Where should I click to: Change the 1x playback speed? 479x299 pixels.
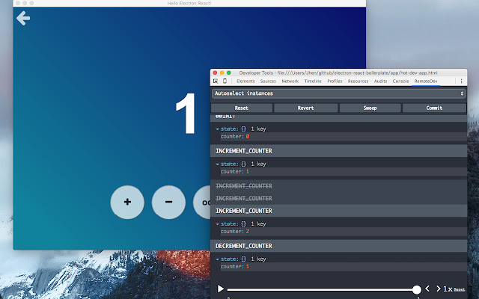[447, 289]
